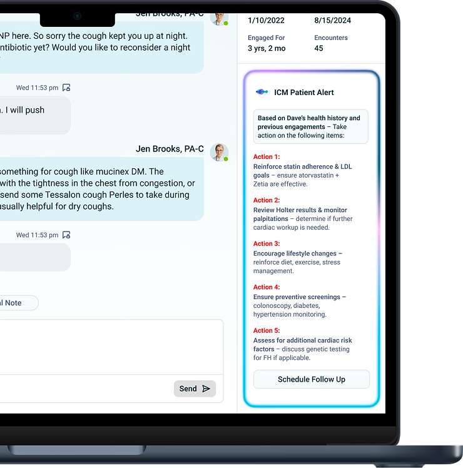
Task: Click in the message compose text area
Action: coord(111,347)
